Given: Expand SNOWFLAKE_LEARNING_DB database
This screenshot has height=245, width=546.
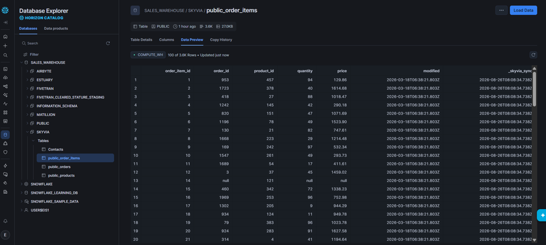Looking at the screenshot, I should [x=21, y=192].
